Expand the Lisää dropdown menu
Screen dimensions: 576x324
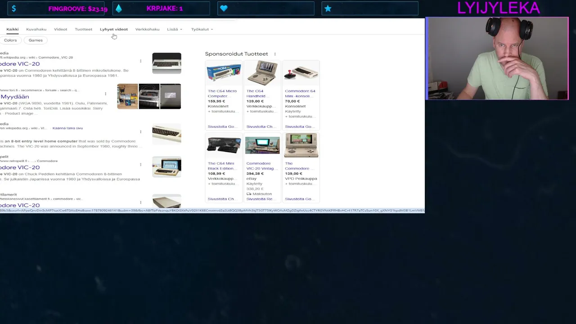coord(175,29)
